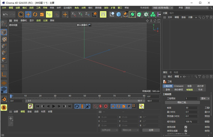Toggle the Enable Snap magnet icon

click(x=4, y=99)
